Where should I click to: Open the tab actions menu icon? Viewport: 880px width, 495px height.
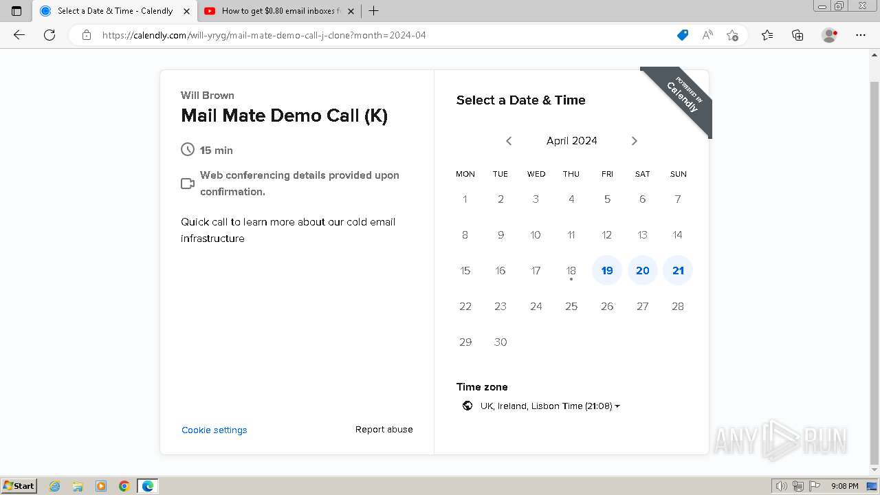(x=16, y=11)
